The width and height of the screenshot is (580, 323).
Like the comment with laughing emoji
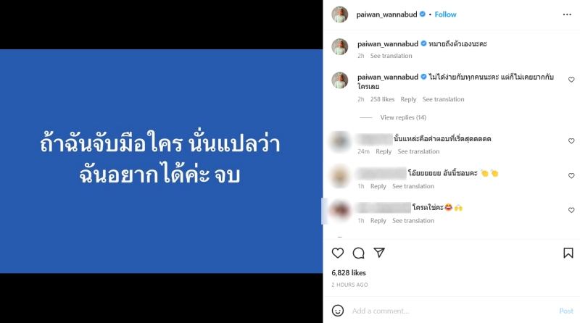571,210
